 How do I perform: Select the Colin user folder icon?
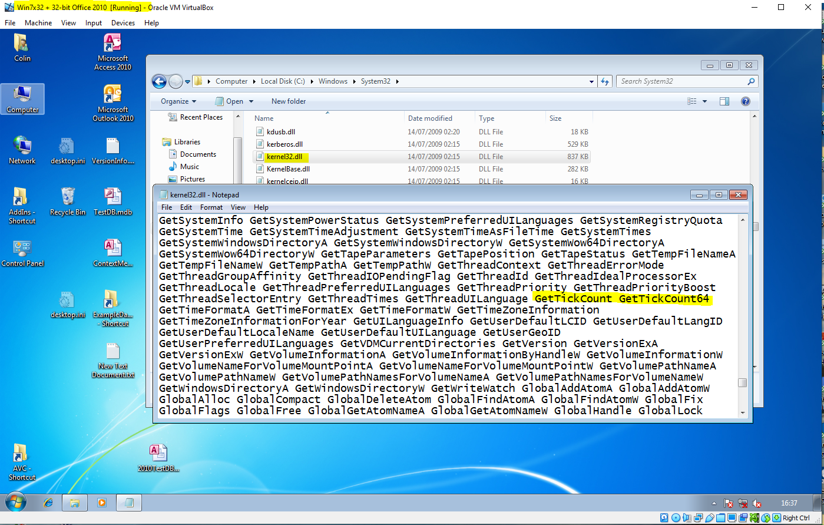(x=22, y=48)
